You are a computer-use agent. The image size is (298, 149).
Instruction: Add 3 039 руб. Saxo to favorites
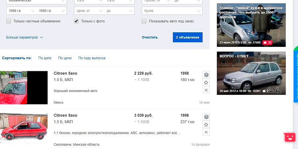(x=206, y=124)
